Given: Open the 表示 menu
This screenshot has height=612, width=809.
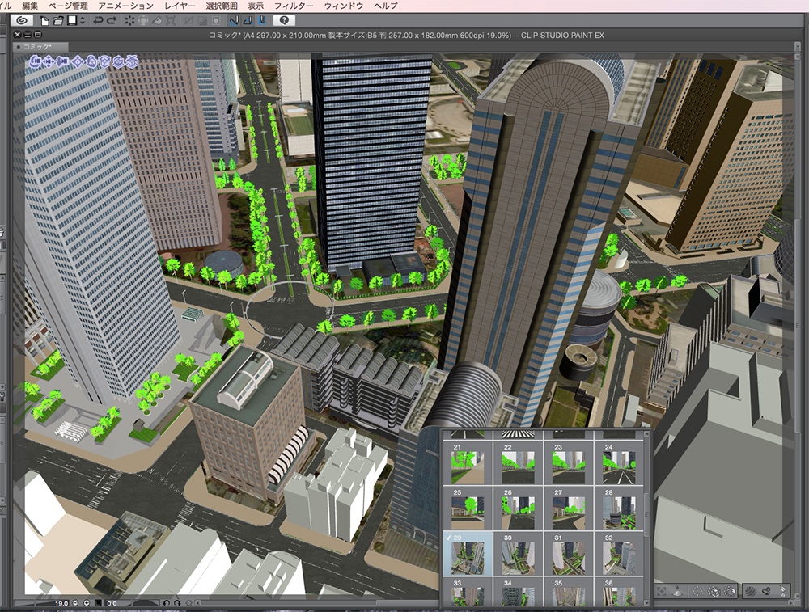Looking at the screenshot, I should tap(256, 6).
